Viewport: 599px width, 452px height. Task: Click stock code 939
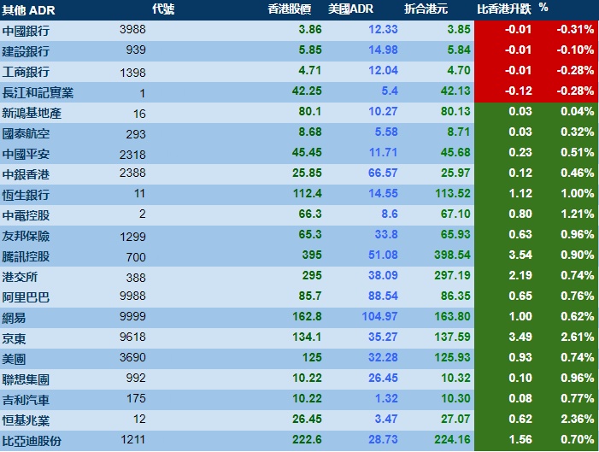[136, 50]
